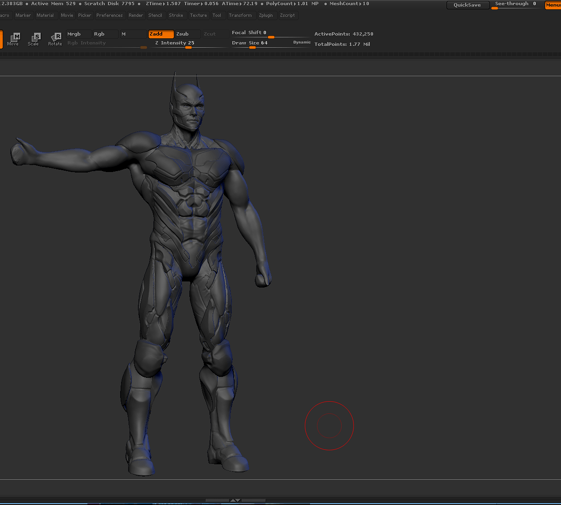561x505 pixels.
Task: Toggle Dynamic draw size
Action: pyautogui.click(x=302, y=43)
